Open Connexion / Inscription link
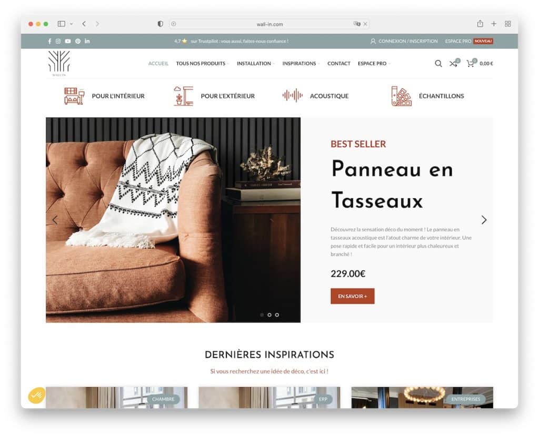Image resolution: width=539 pixels, height=436 pixels. tap(404, 41)
